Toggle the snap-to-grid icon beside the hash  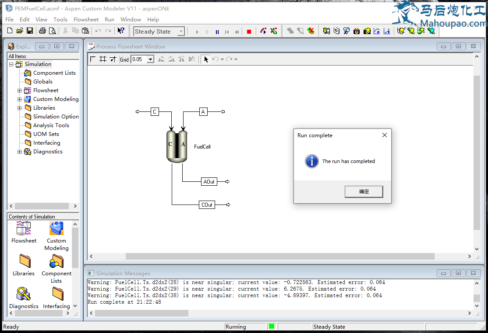(113, 59)
